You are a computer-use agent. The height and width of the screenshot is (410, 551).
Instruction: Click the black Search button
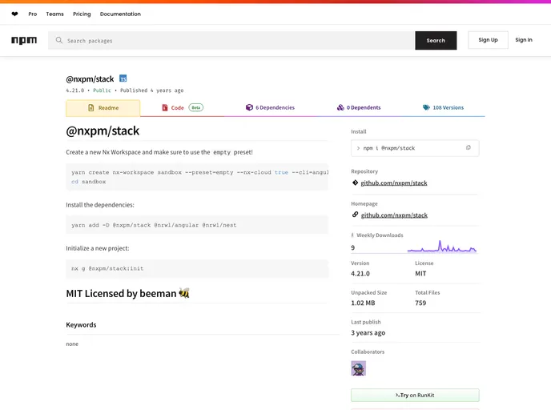tap(436, 40)
